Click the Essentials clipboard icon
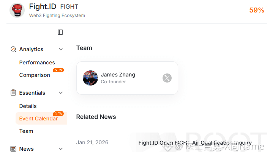The image size is (267, 156). click(x=13, y=93)
